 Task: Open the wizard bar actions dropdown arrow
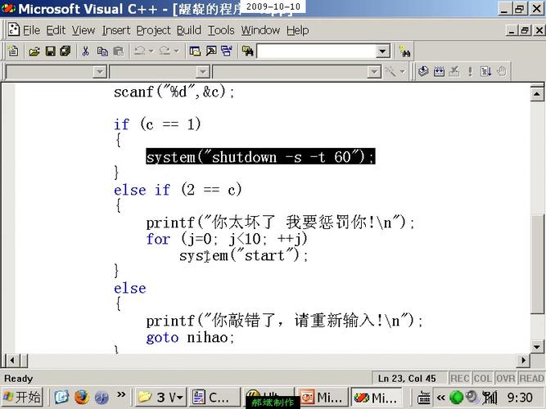point(402,72)
